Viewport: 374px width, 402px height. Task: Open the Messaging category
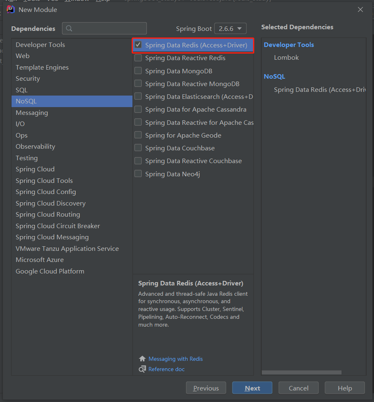[72, 112]
